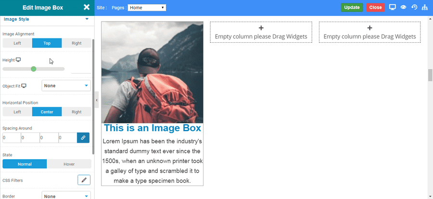Open site structure navigator icon
Viewport: 433px width, 199px height.
pyautogui.click(x=424, y=8)
